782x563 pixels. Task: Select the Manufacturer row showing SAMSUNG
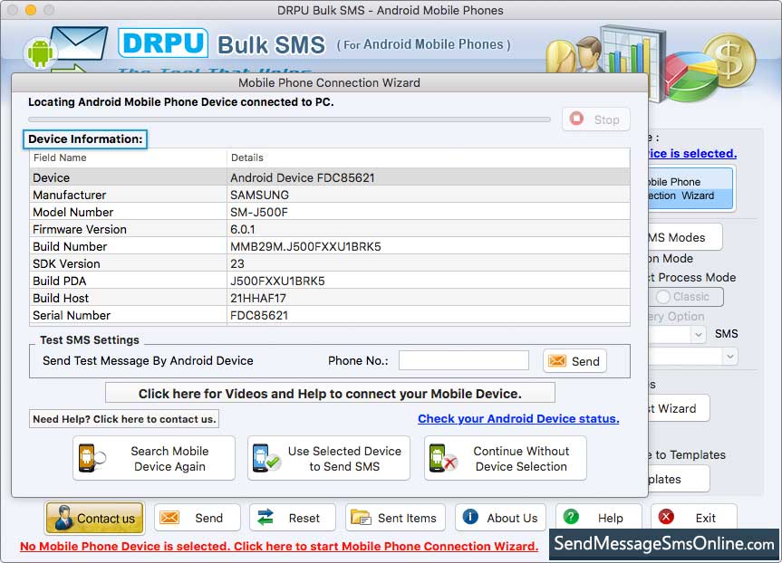coord(330,195)
